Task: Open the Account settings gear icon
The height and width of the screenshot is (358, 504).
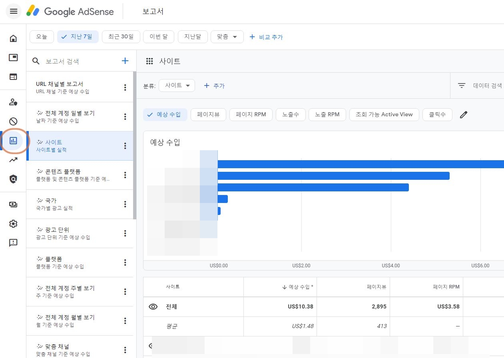Action: 13,223
